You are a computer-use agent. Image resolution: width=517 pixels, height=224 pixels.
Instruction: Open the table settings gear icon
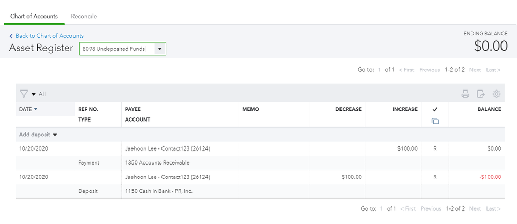click(x=496, y=94)
